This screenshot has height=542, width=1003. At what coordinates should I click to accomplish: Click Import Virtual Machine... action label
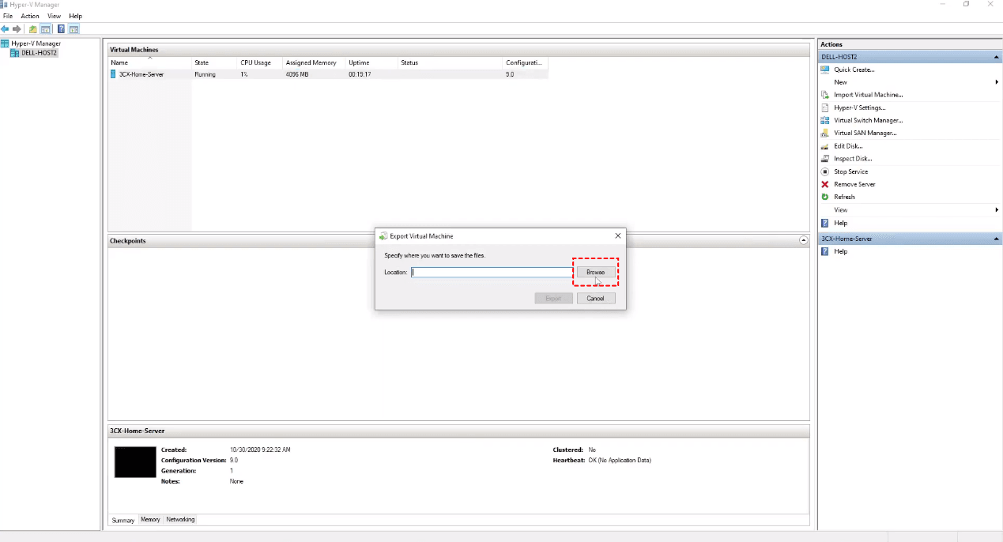click(x=869, y=95)
